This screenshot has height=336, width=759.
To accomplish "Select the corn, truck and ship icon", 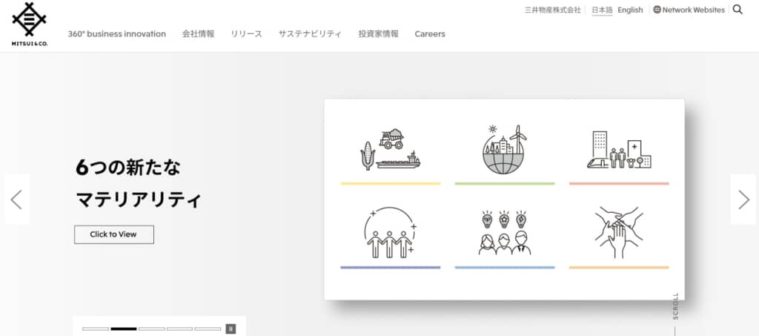I will click(x=390, y=150).
